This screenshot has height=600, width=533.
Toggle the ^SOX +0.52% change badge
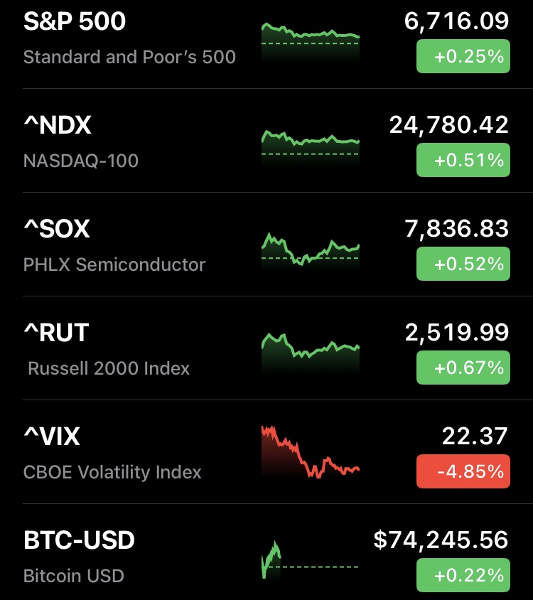[463, 264]
